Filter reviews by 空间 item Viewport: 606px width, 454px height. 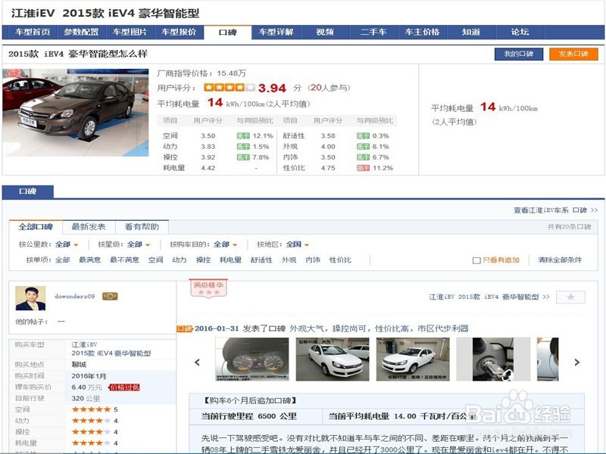pyautogui.click(x=156, y=260)
